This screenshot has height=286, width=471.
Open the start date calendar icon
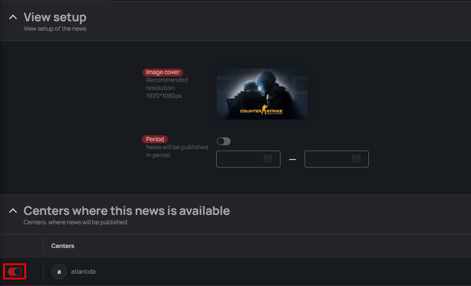tap(268, 159)
